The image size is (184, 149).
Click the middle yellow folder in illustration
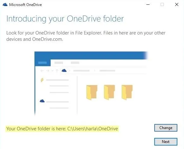(x=109, y=92)
